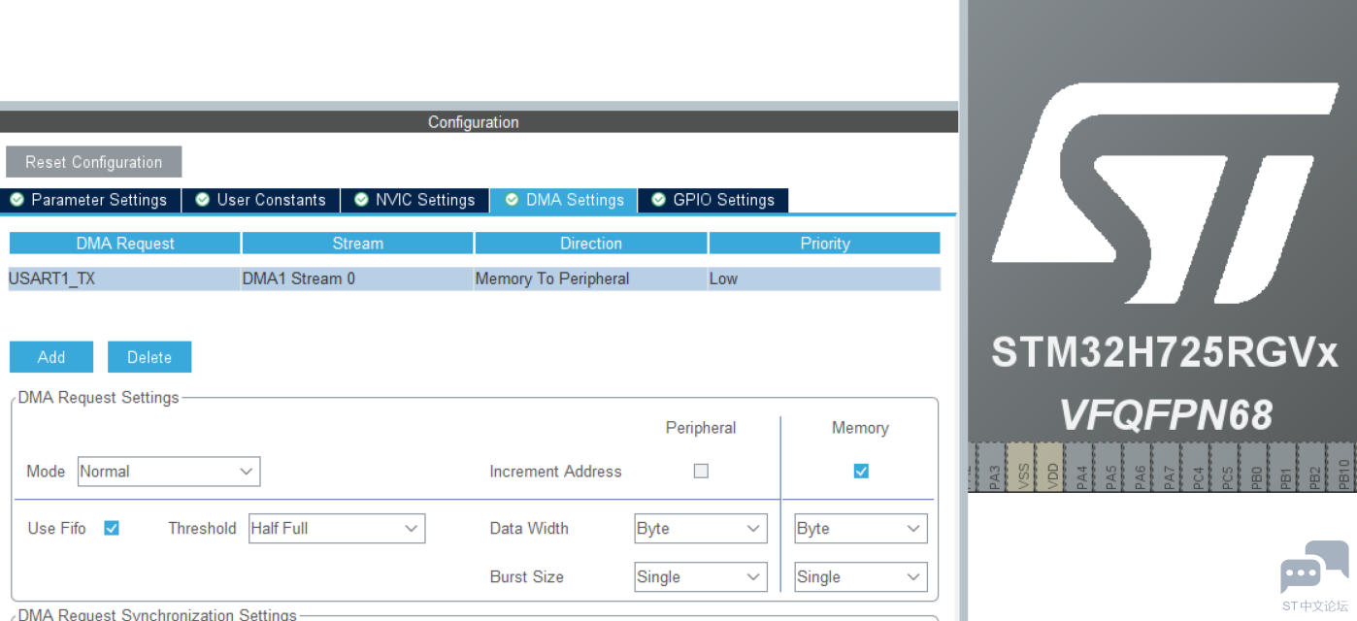The image size is (1357, 621).
Task: Click the DMA Request column header
Action: pyautogui.click(x=125, y=244)
